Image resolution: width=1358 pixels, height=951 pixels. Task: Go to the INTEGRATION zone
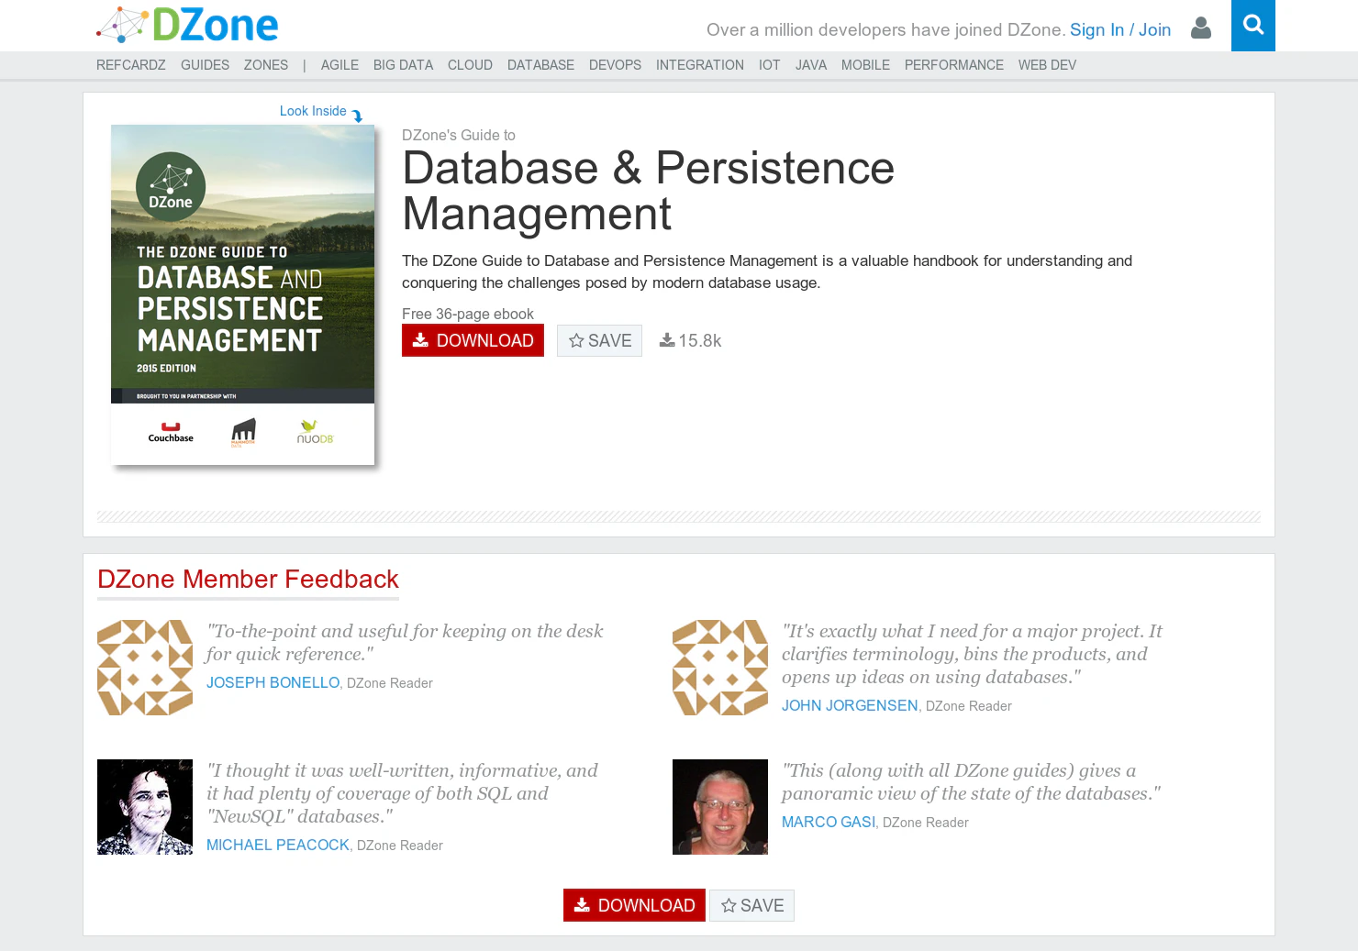pyautogui.click(x=700, y=65)
